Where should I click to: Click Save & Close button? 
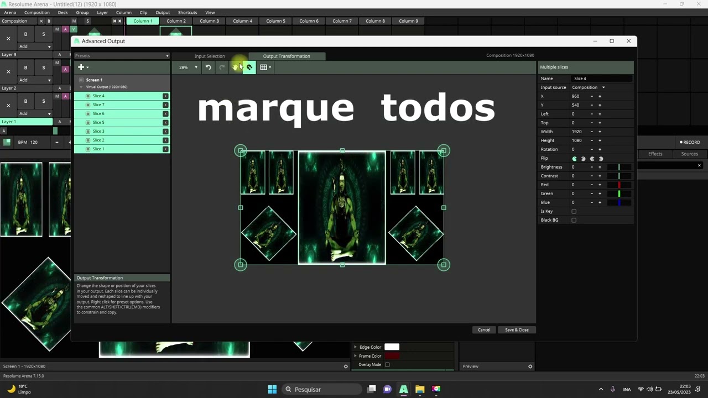click(517, 330)
